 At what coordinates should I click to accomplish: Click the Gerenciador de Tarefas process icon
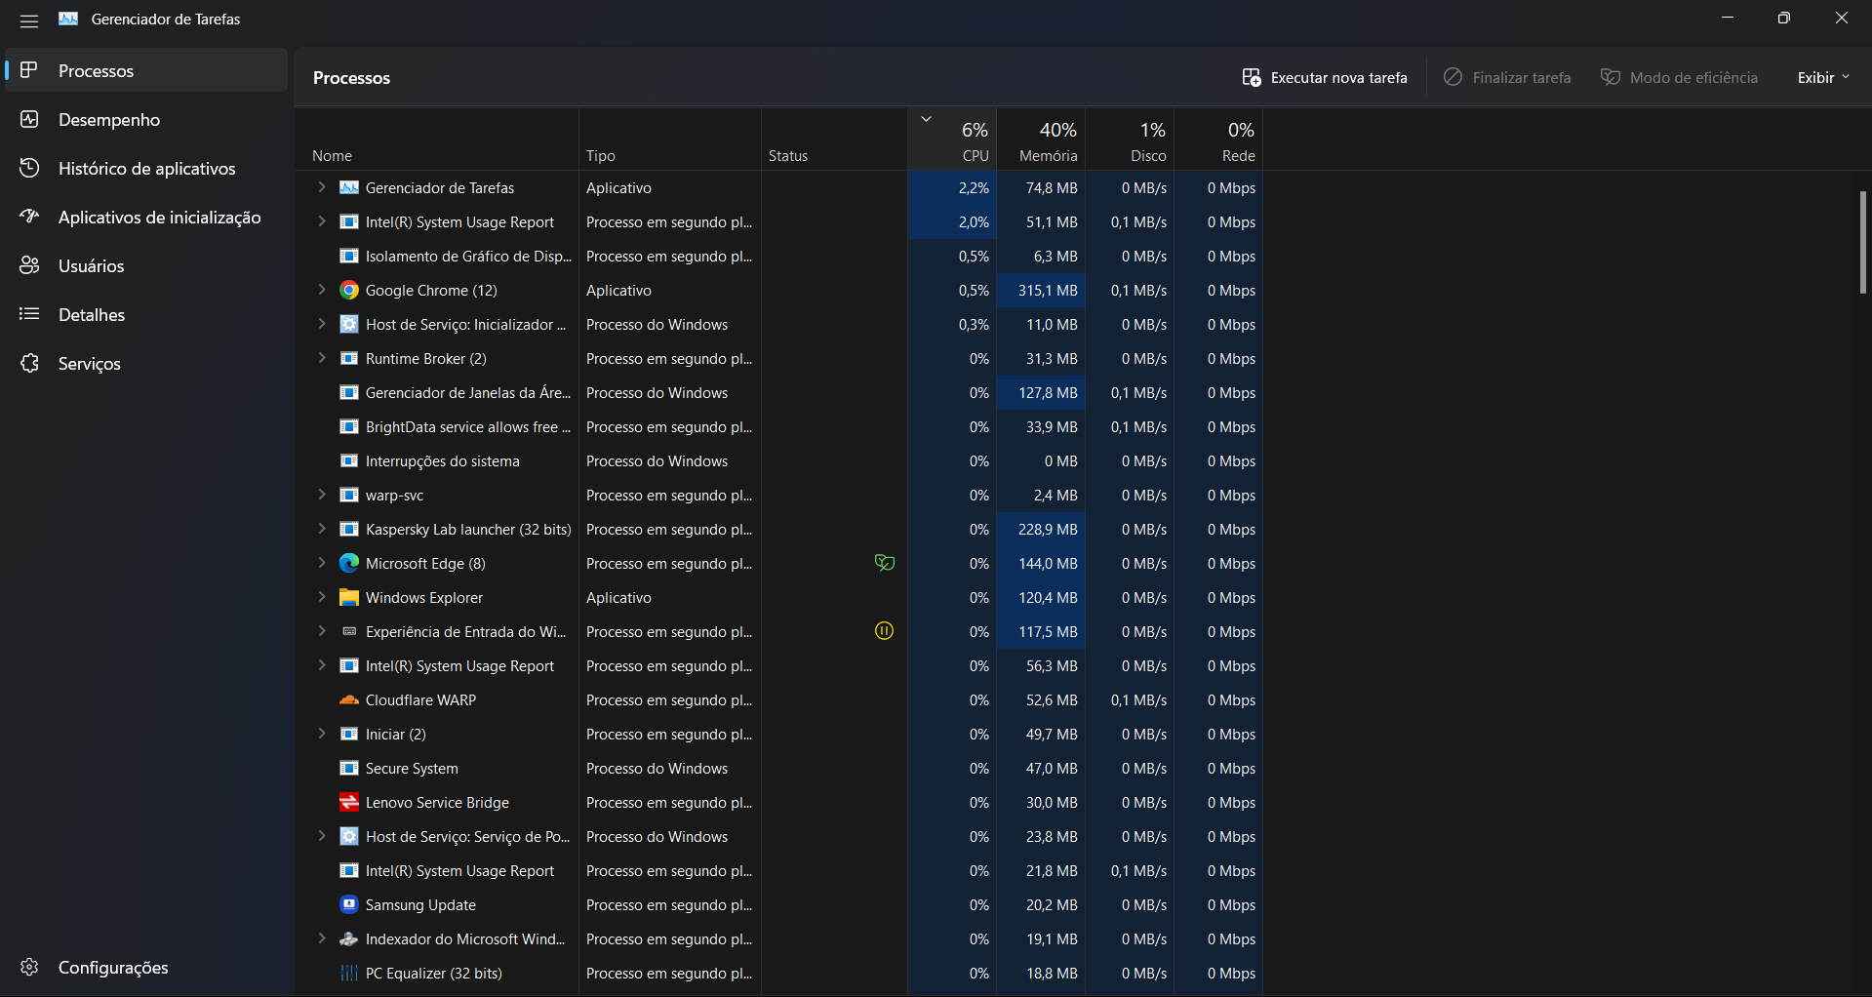(x=348, y=188)
